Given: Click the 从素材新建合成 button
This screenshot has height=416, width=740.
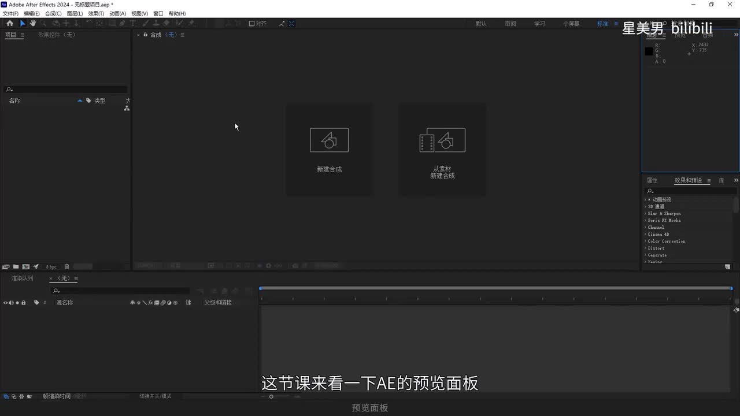Looking at the screenshot, I should (x=442, y=150).
